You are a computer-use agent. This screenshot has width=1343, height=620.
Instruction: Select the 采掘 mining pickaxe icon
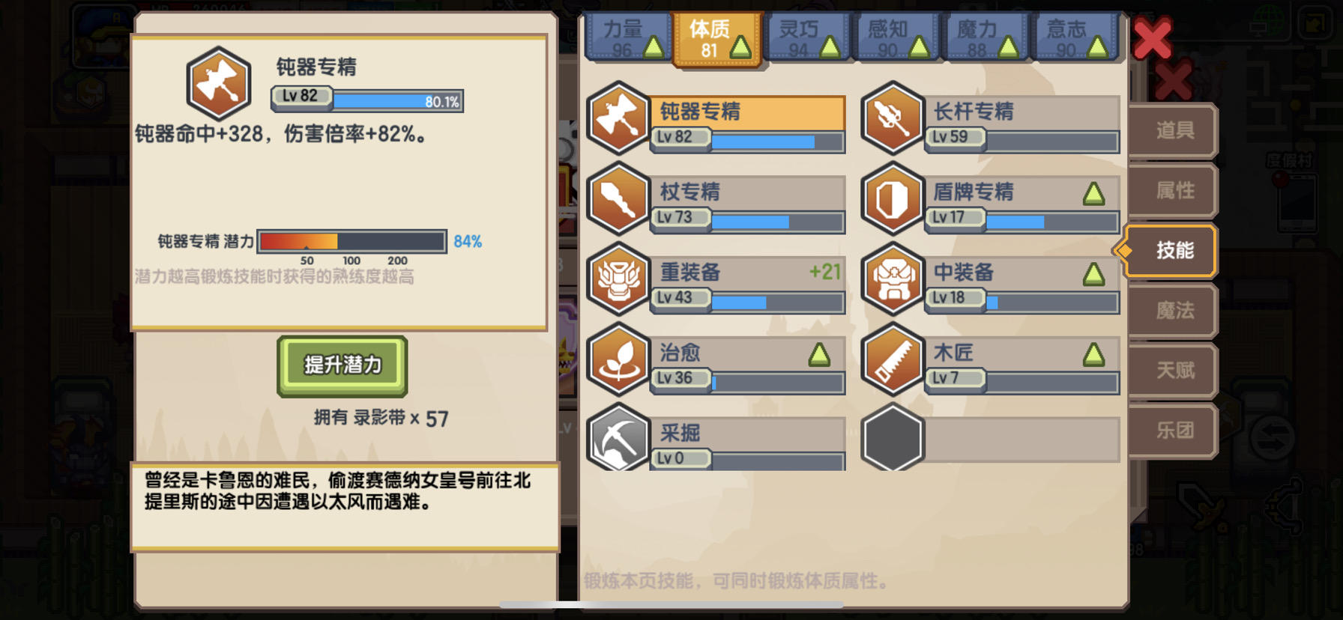618,439
